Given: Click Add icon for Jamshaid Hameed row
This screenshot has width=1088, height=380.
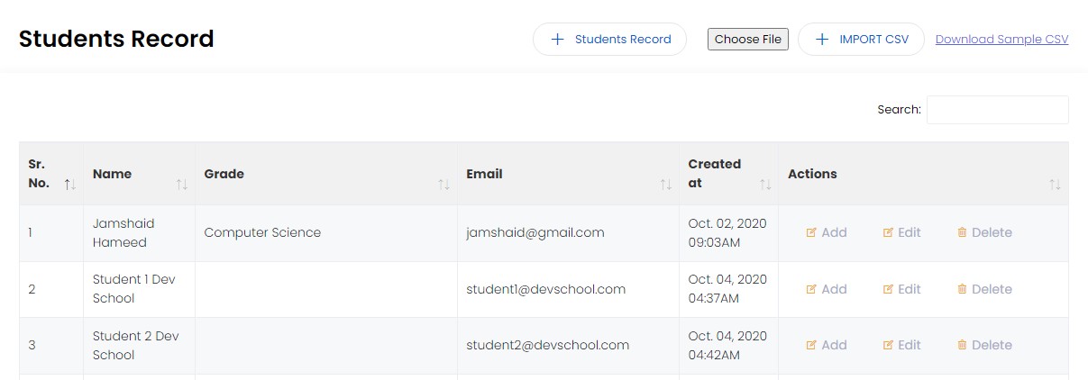Looking at the screenshot, I should tap(811, 232).
